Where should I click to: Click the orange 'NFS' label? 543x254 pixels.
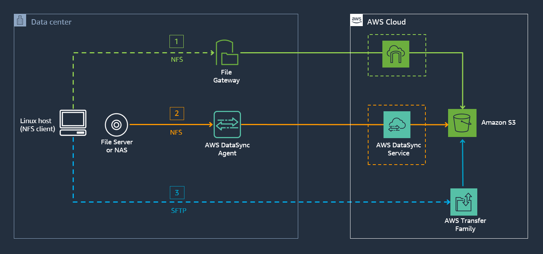tap(176, 132)
